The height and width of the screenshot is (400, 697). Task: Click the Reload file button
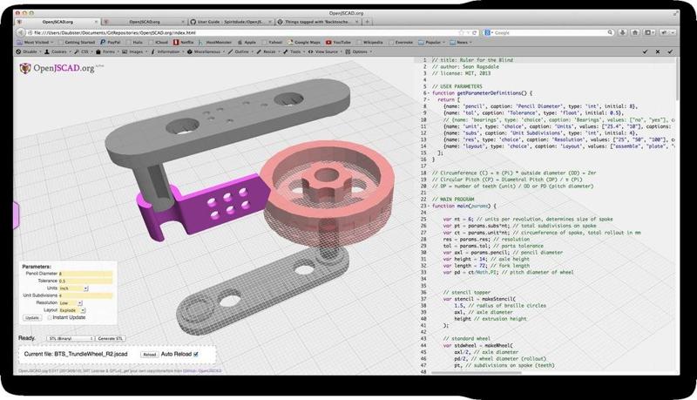pos(149,354)
